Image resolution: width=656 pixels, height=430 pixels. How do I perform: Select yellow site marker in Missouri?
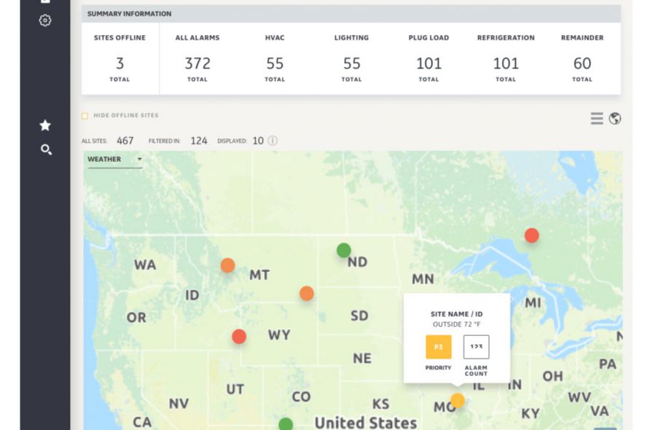point(457,400)
